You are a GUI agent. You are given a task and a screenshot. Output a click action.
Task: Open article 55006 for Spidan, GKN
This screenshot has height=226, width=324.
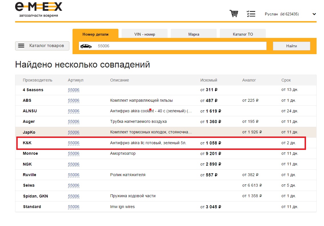pyautogui.click(x=74, y=196)
